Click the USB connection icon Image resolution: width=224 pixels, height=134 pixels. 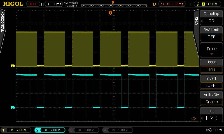(209, 130)
